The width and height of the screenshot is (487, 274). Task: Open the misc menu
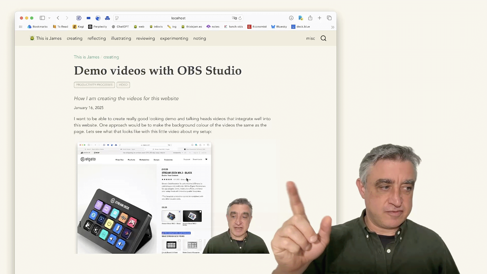pos(310,38)
